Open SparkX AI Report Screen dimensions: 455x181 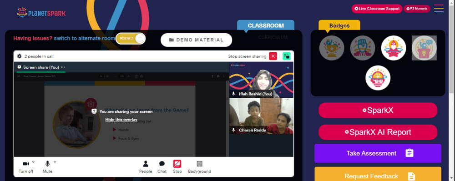(x=378, y=132)
